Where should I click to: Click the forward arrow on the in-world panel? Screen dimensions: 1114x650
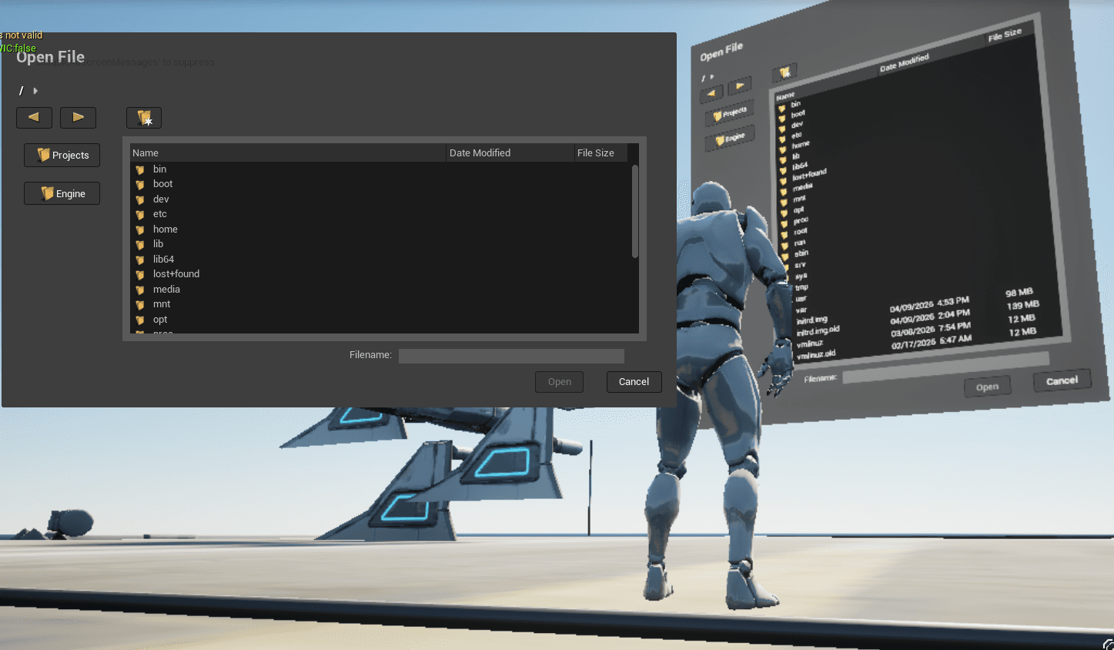coord(740,85)
